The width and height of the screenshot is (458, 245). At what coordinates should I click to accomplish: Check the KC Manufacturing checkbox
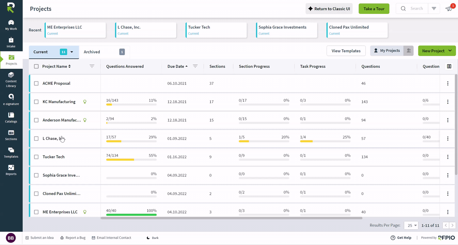coord(36,102)
